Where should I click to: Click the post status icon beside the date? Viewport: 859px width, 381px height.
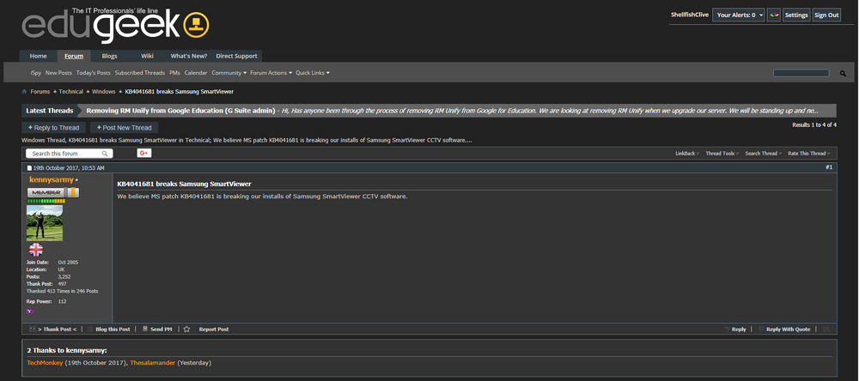(29, 168)
